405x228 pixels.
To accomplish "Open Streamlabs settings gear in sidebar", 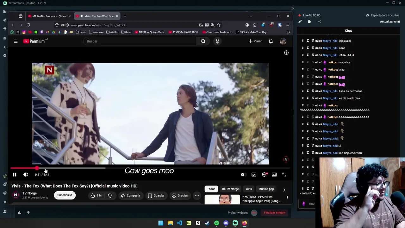I will 5,202.
